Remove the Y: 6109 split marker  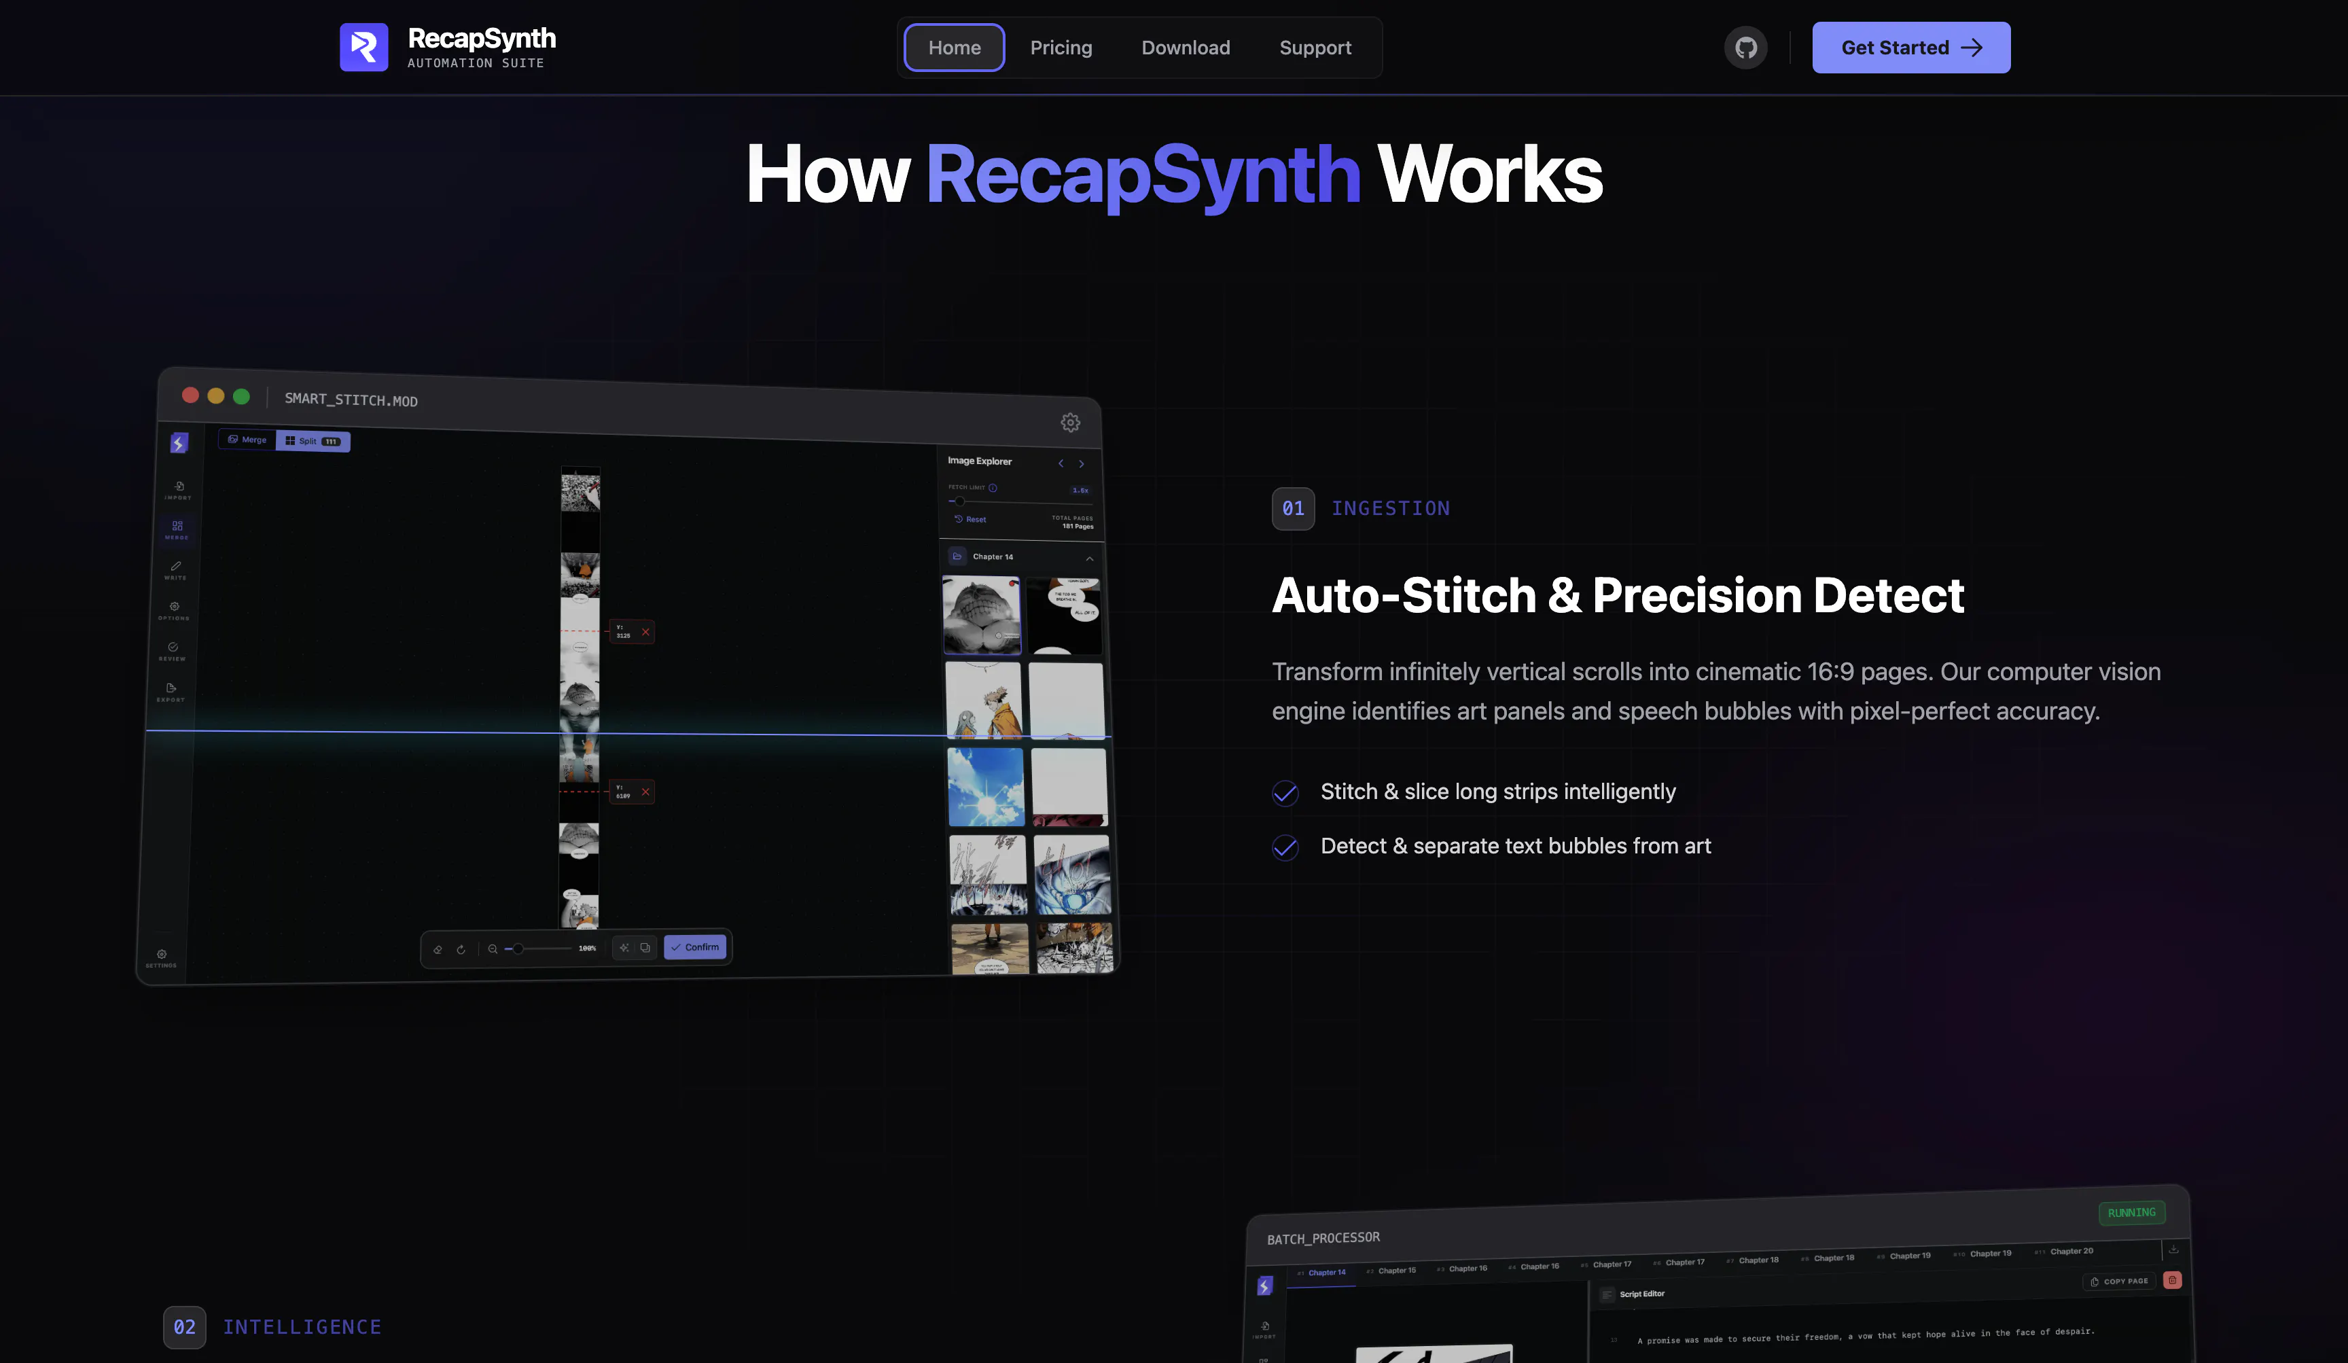[645, 792]
